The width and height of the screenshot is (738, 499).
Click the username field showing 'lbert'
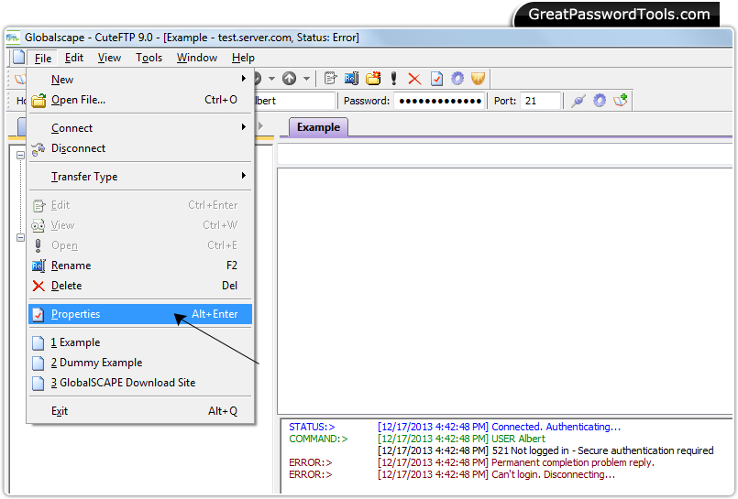(x=294, y=101)
